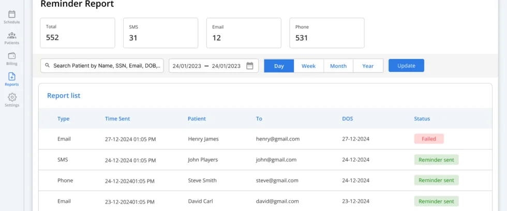Select the Total 552 summary card
507x211 pixels.
78,33
